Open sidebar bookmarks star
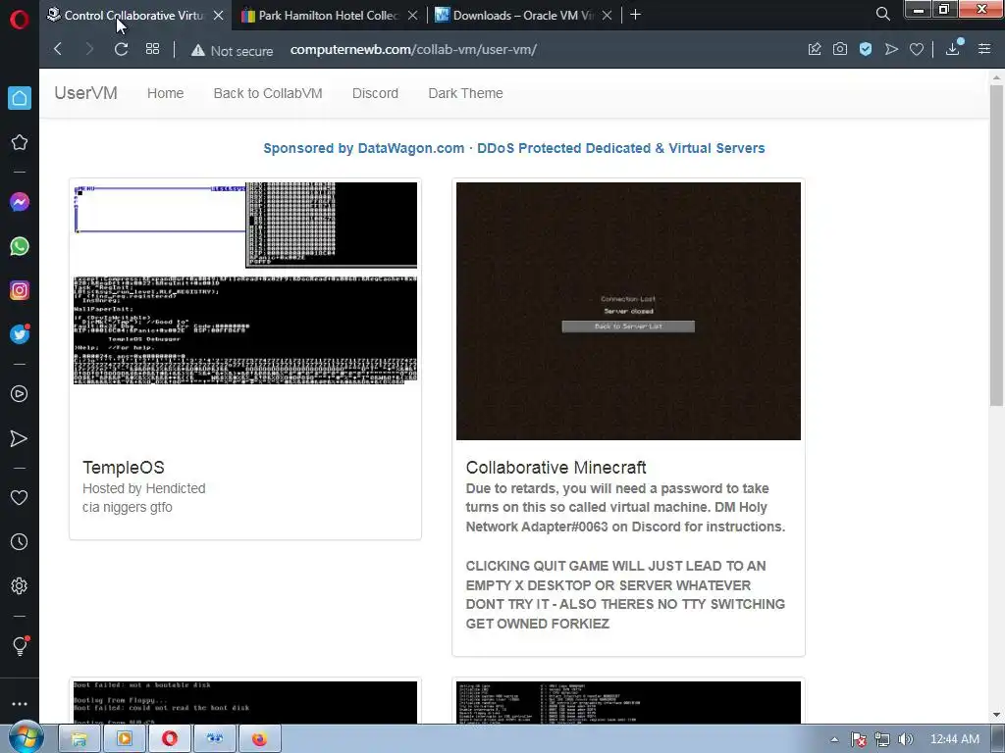The width and height of the screenshot is (1005, 753). point(20,142)
